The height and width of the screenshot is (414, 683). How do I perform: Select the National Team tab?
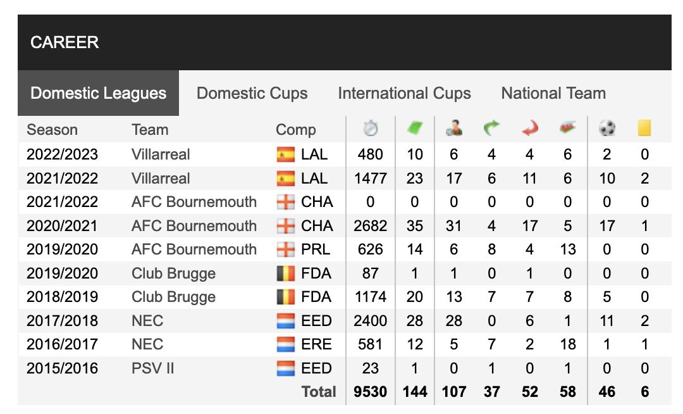click(553, 93)
